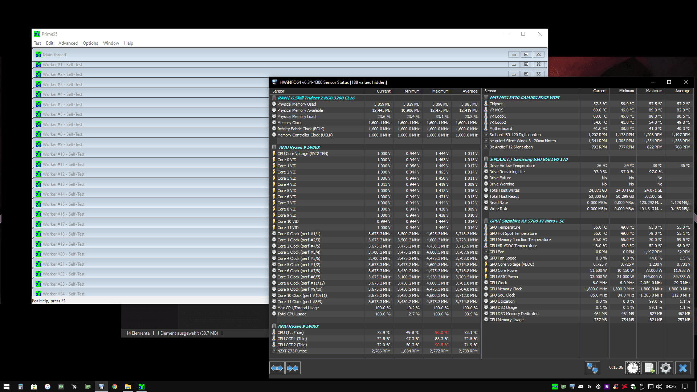Open HWiNFO sensor settings gear
This screenshot has width=697, height=392.
point(666,368)
